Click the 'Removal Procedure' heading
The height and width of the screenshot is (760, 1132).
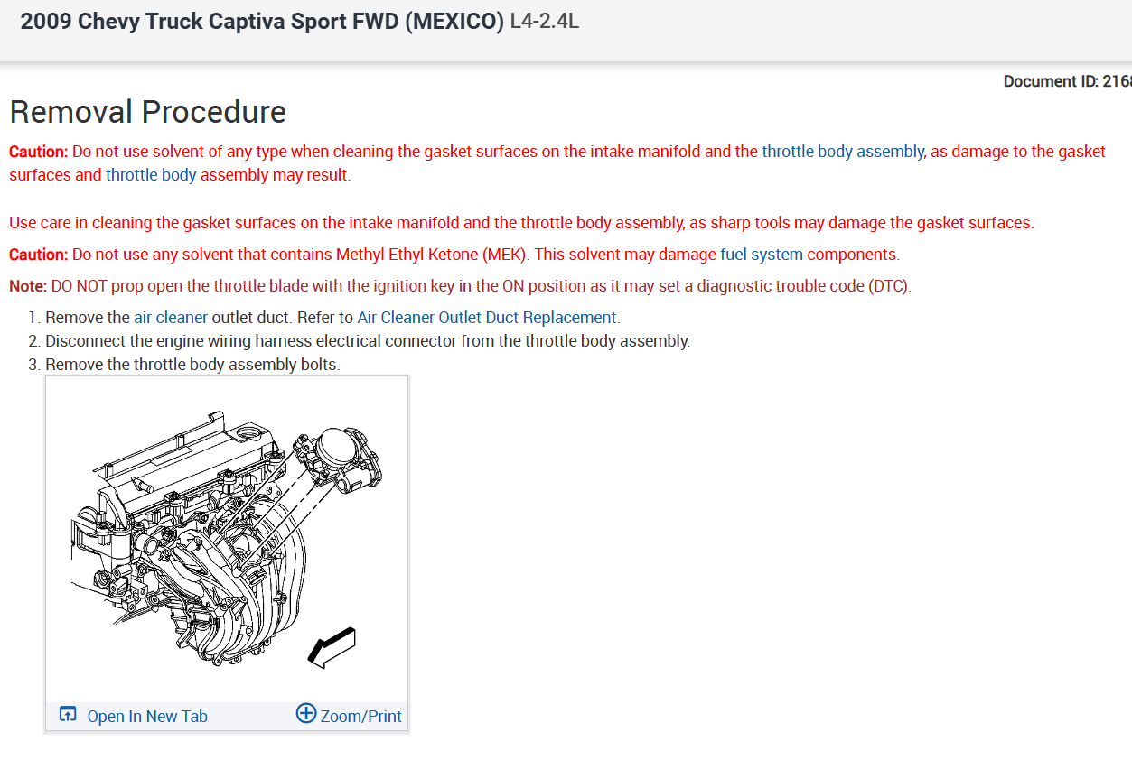pos(147,112)
